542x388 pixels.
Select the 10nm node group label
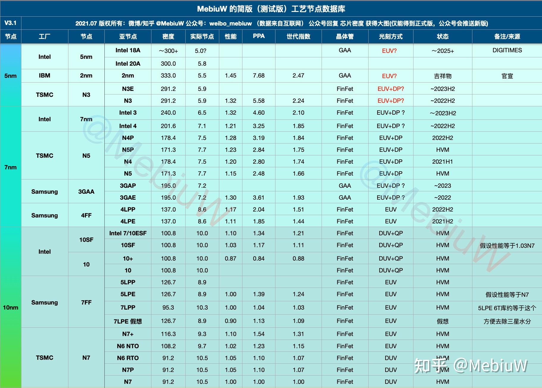11,307
